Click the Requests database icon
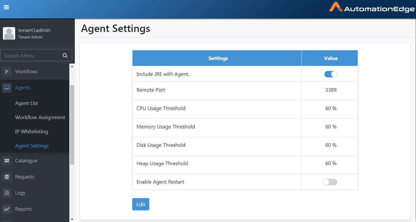The image size is (416, 222). tap(7, 177)
